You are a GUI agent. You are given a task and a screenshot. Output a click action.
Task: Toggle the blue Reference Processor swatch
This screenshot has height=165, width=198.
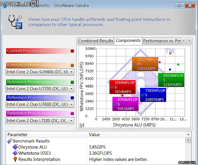[72, 98]
